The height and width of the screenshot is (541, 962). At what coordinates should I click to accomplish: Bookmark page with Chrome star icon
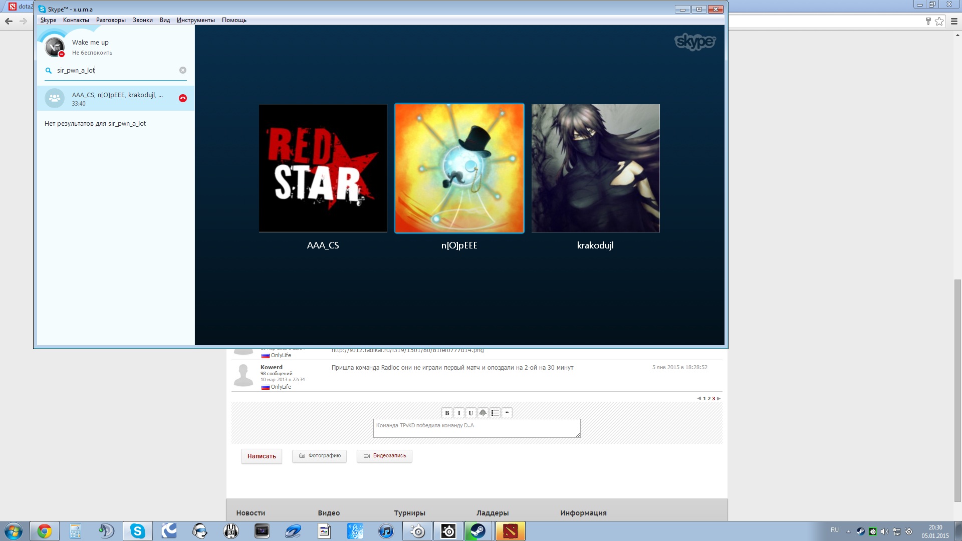click(939, 21)
